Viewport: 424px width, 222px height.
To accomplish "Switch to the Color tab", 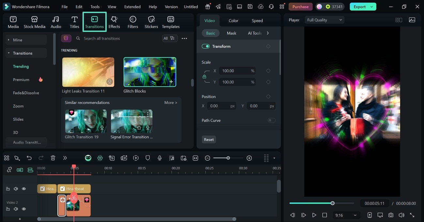I will [x=233, y=20].
